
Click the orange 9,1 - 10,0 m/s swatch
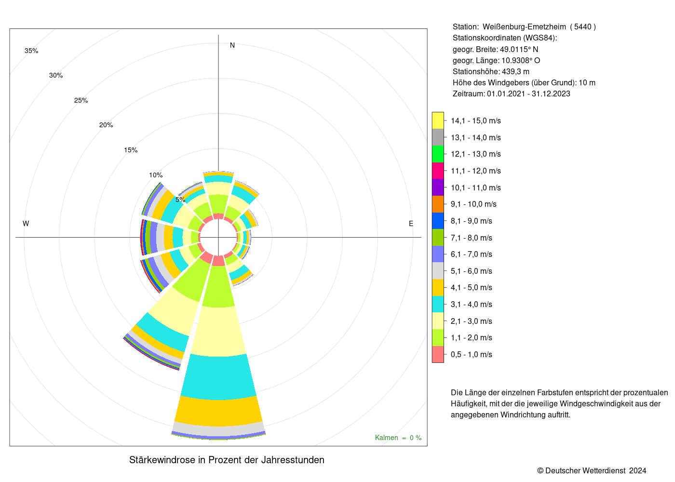click(438, 204)
